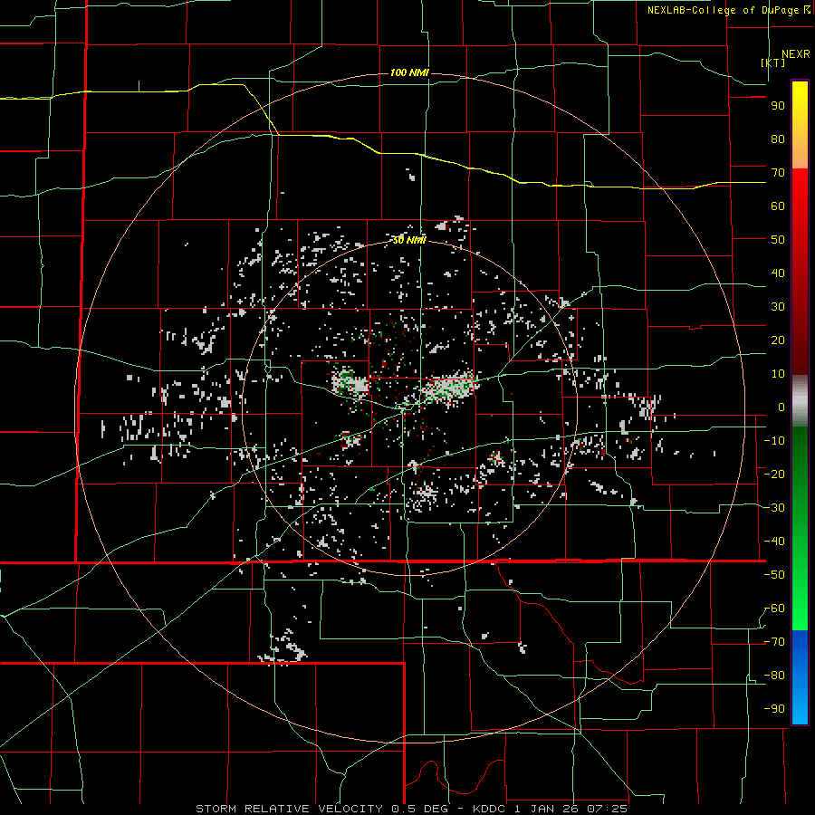Click the -20 value on velocity scale
The height and width of the screenshot is (815, 815).
click(x=774, y=475)
